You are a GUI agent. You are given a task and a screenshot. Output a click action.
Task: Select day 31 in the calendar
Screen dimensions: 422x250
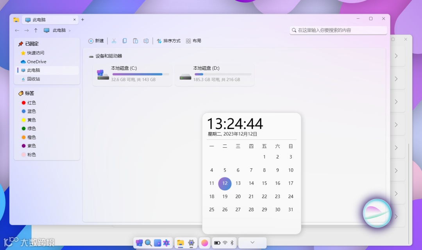click(x=291, y=210)
